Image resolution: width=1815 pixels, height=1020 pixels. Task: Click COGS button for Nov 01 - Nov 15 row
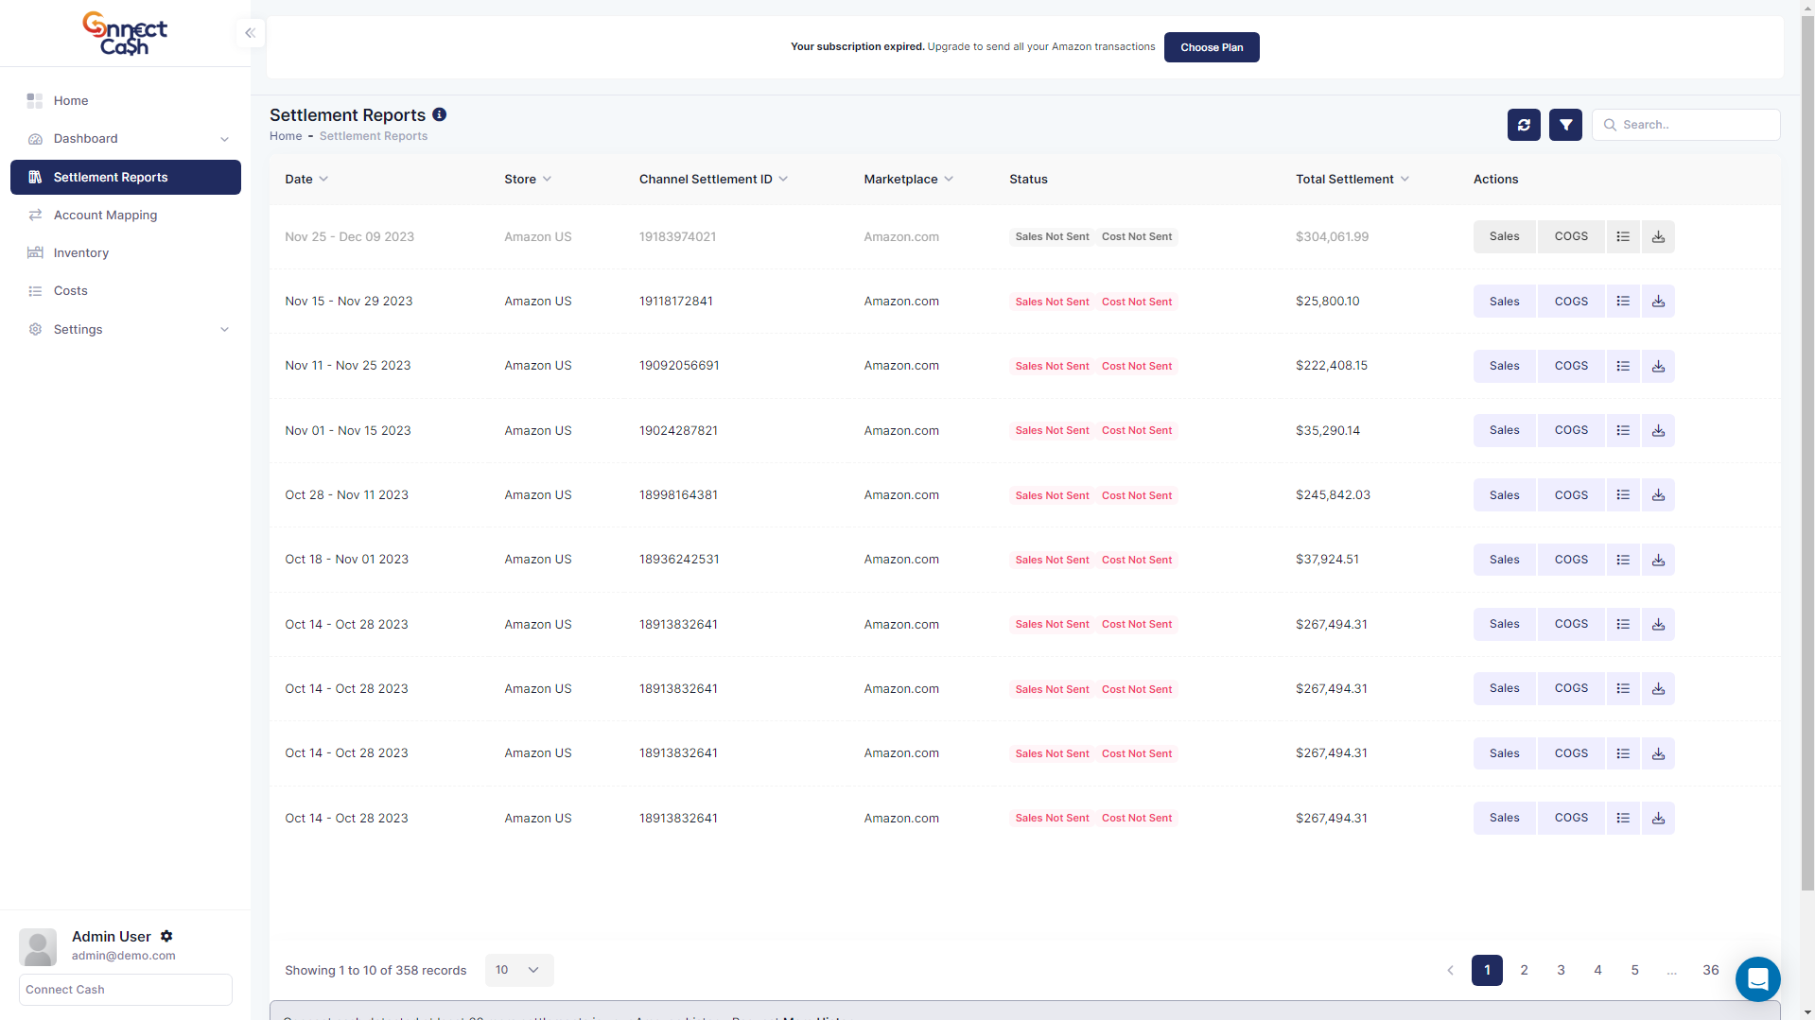coord(1570,430)
